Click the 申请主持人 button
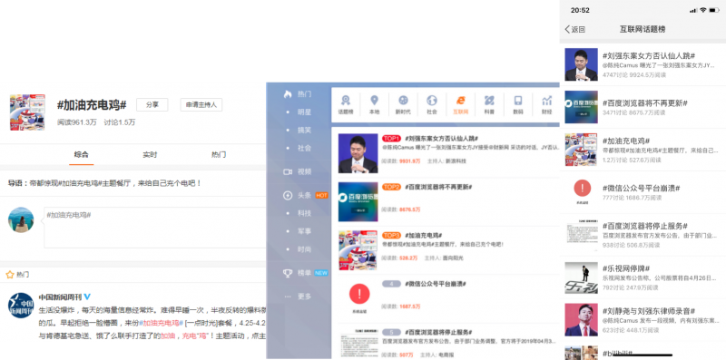This screenshot has width=726, height=360. 201,104
